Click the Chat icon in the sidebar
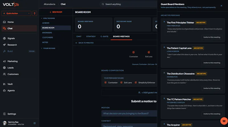 pos(4,28)
